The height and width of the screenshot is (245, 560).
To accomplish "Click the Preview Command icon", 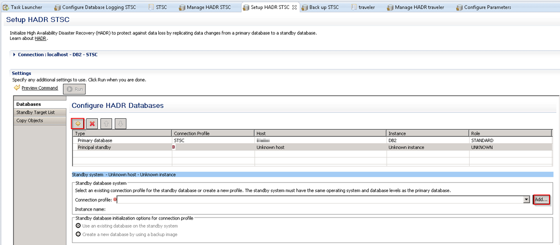I will click(x=17, y=88).
